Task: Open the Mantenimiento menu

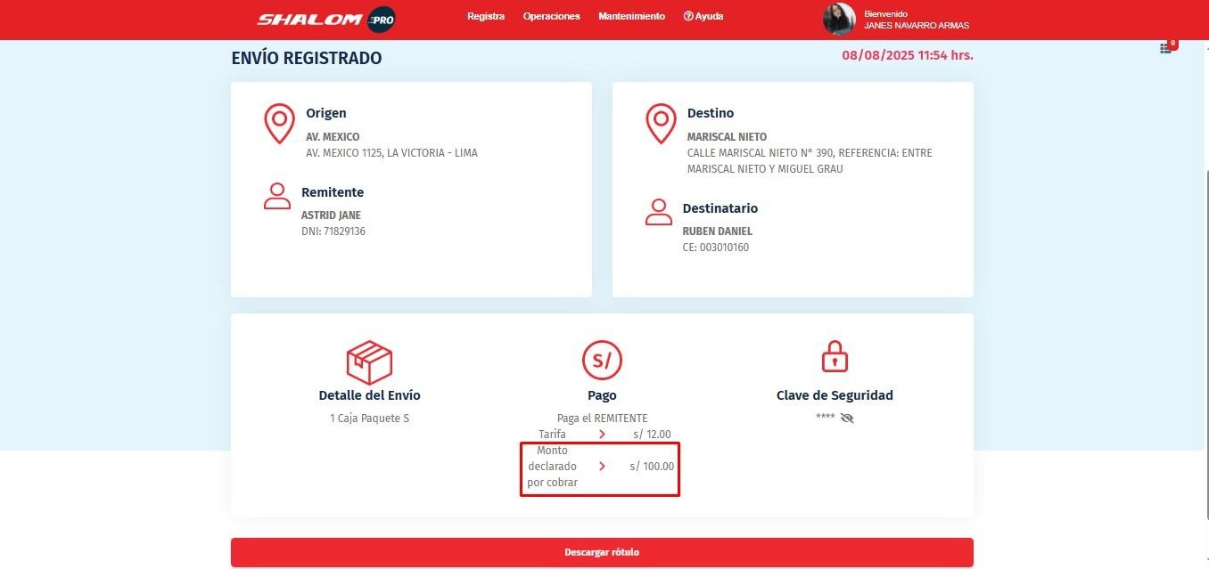Action: 631,16
